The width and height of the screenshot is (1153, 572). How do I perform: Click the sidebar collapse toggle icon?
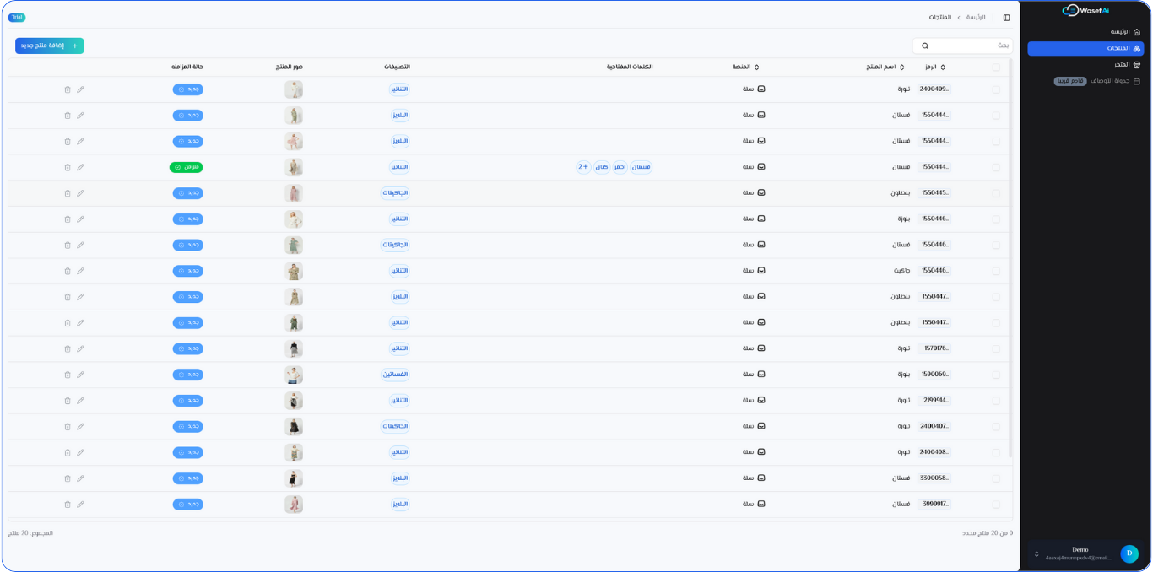[1006, 18]
